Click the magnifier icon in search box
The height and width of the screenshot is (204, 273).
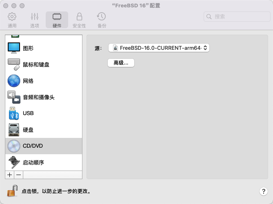(209, 17)
